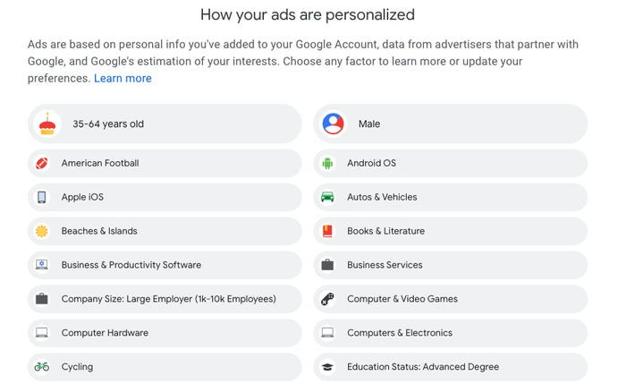Click the sun Beaches & Islands icon
This screenshot has width=626, height=384.
coord(42,231)
